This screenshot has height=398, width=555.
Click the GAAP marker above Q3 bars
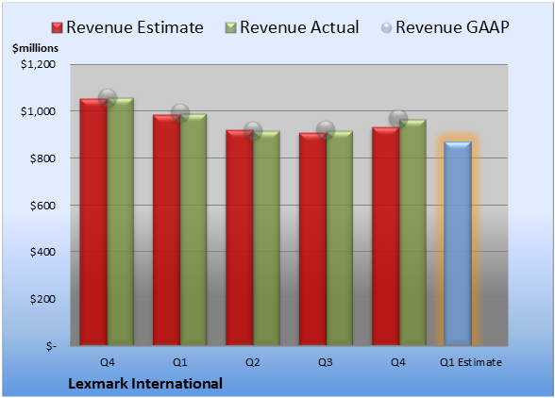tap(326, 129)
